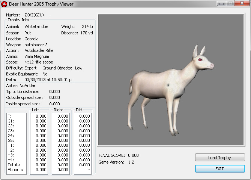This screenshot has width=251, height=180.
Task: Click the action value Autoloader Rifle
Action: [39, 50]
